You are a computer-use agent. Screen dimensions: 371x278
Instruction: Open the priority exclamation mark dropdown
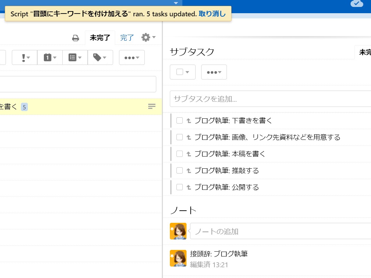click(24, 58)
